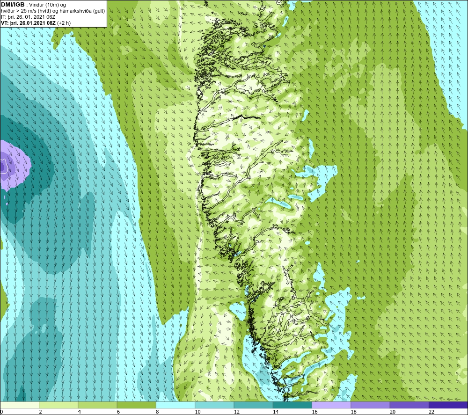Click the legend scale number '16'
Image resolution: width=468 pixels, height=415 pixels.
point(315,412)
